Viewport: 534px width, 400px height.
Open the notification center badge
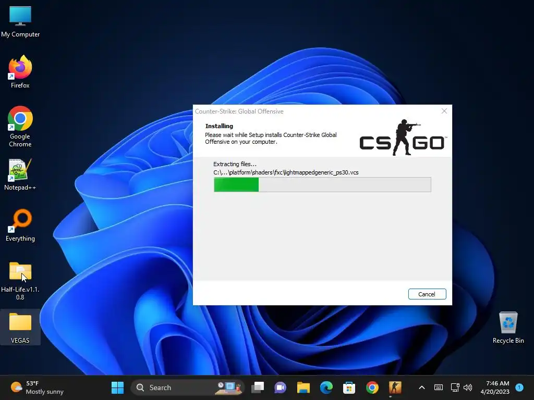[519, 387]
